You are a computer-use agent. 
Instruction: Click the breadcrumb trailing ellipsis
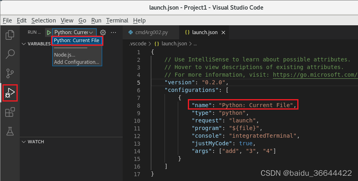coord(195,44)
